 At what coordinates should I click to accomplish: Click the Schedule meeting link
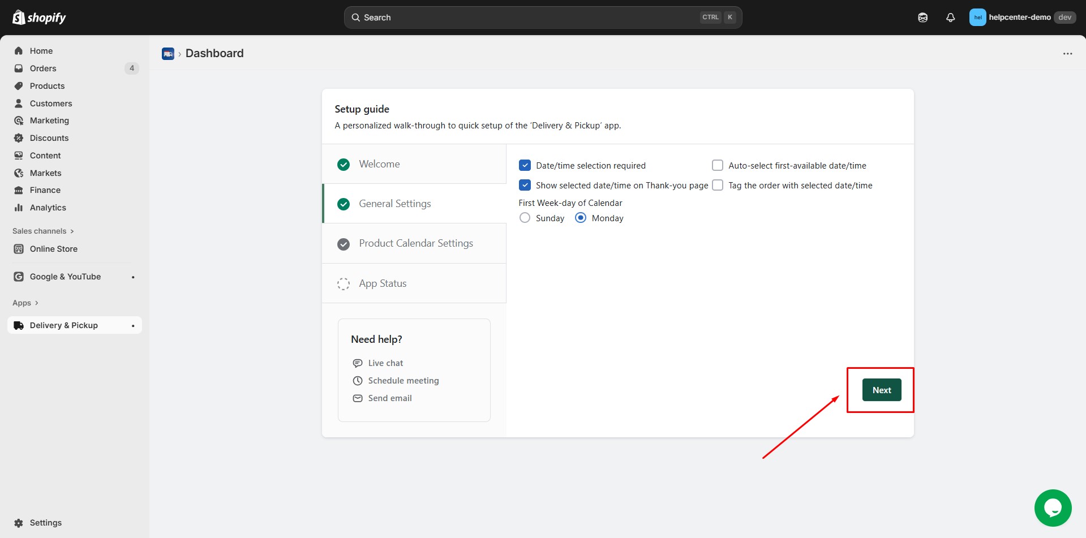pos(403,381)
